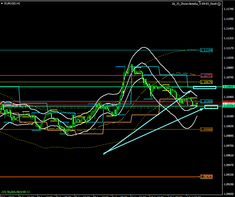Click the green 1.10605 price scale marker
Image resolution: width=235 pixels, height=197 pixels.
click(228, 87)
